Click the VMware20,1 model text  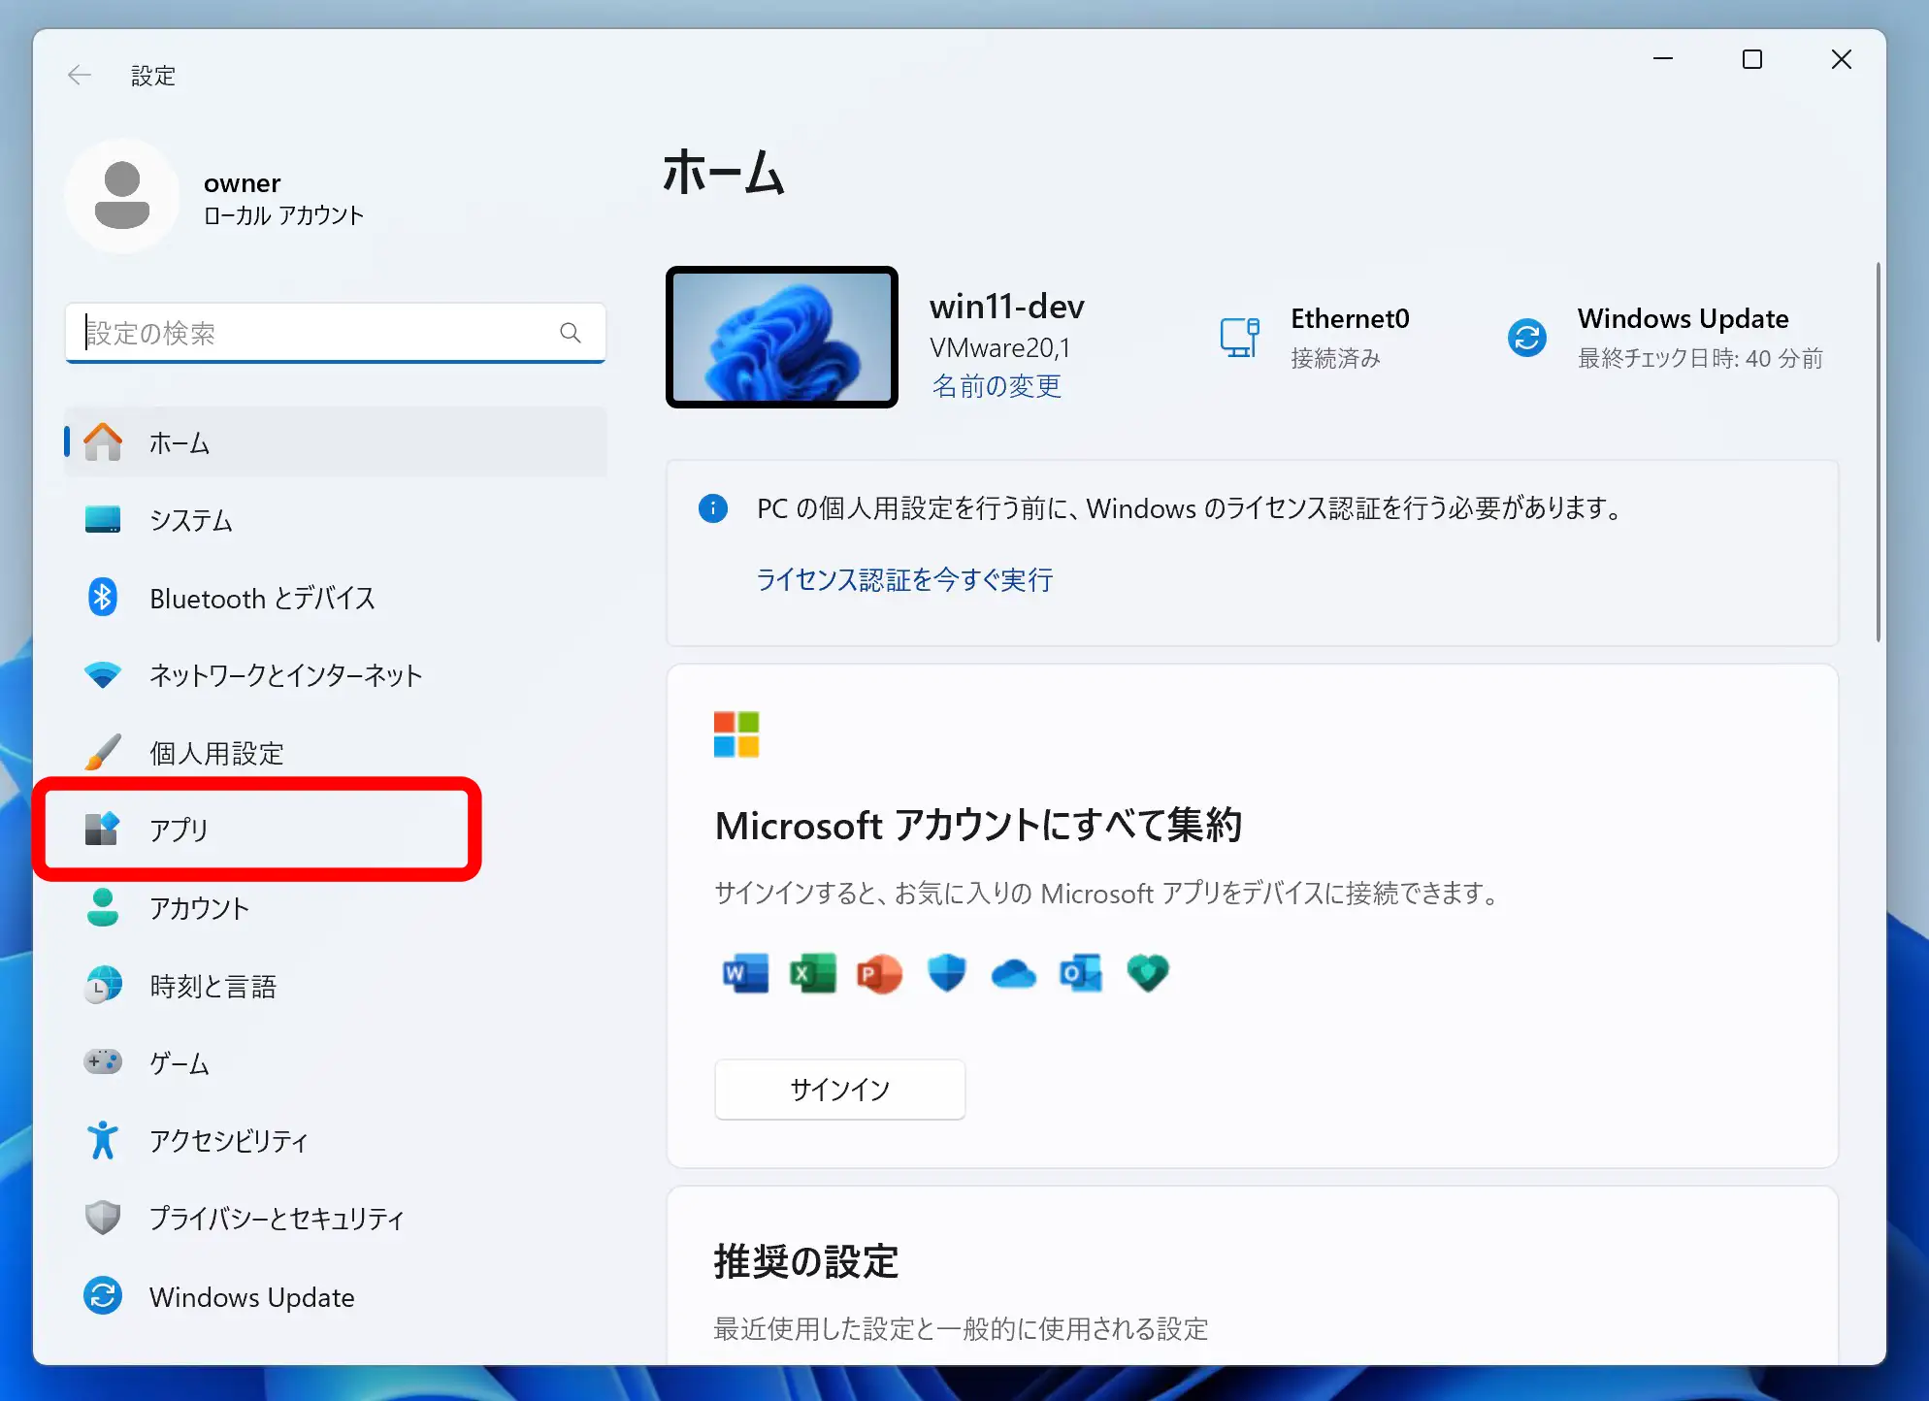click(x=999, y=347)
